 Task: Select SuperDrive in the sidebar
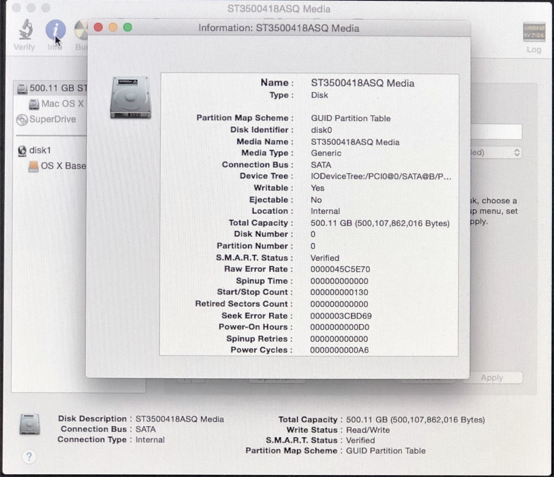pos(46,119)
